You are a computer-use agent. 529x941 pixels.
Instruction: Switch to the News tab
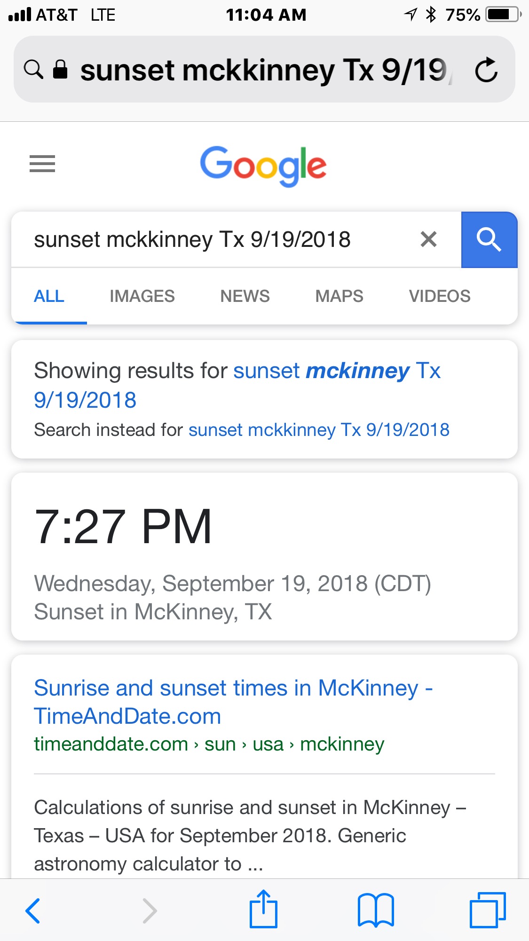pos(245,296)
